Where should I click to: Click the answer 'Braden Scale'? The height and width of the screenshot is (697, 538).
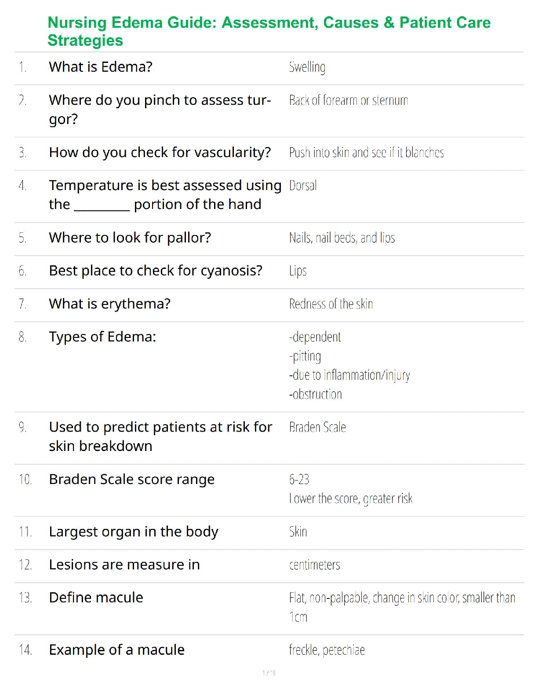pos(317,427)
